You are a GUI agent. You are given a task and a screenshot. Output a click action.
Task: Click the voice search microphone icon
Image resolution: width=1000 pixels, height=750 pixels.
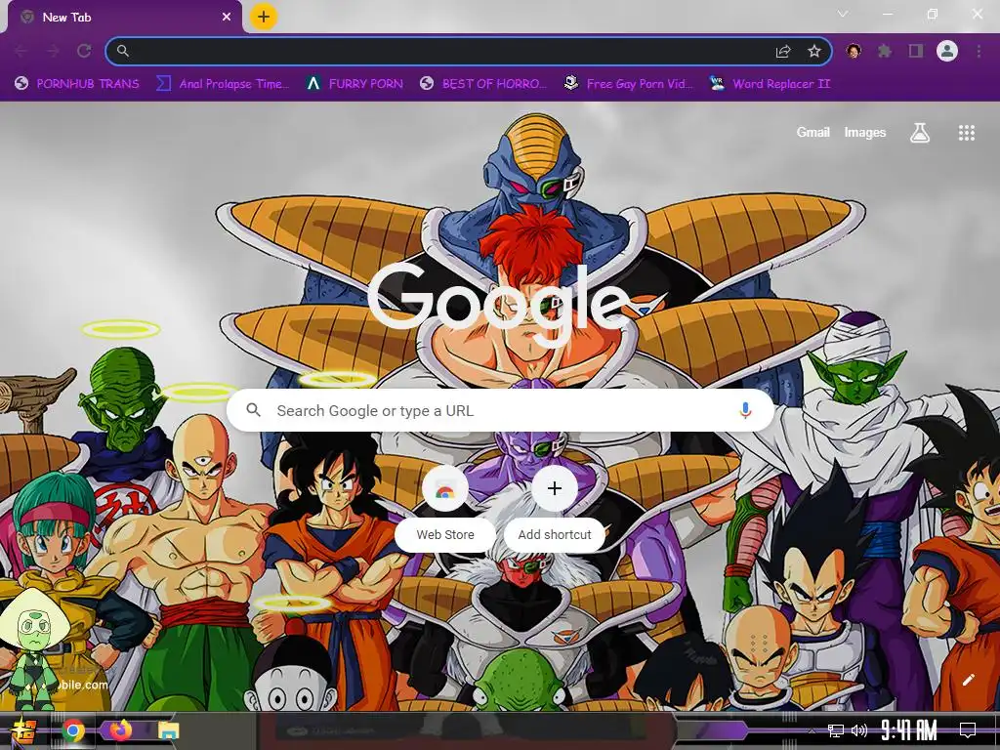point(745,410)
